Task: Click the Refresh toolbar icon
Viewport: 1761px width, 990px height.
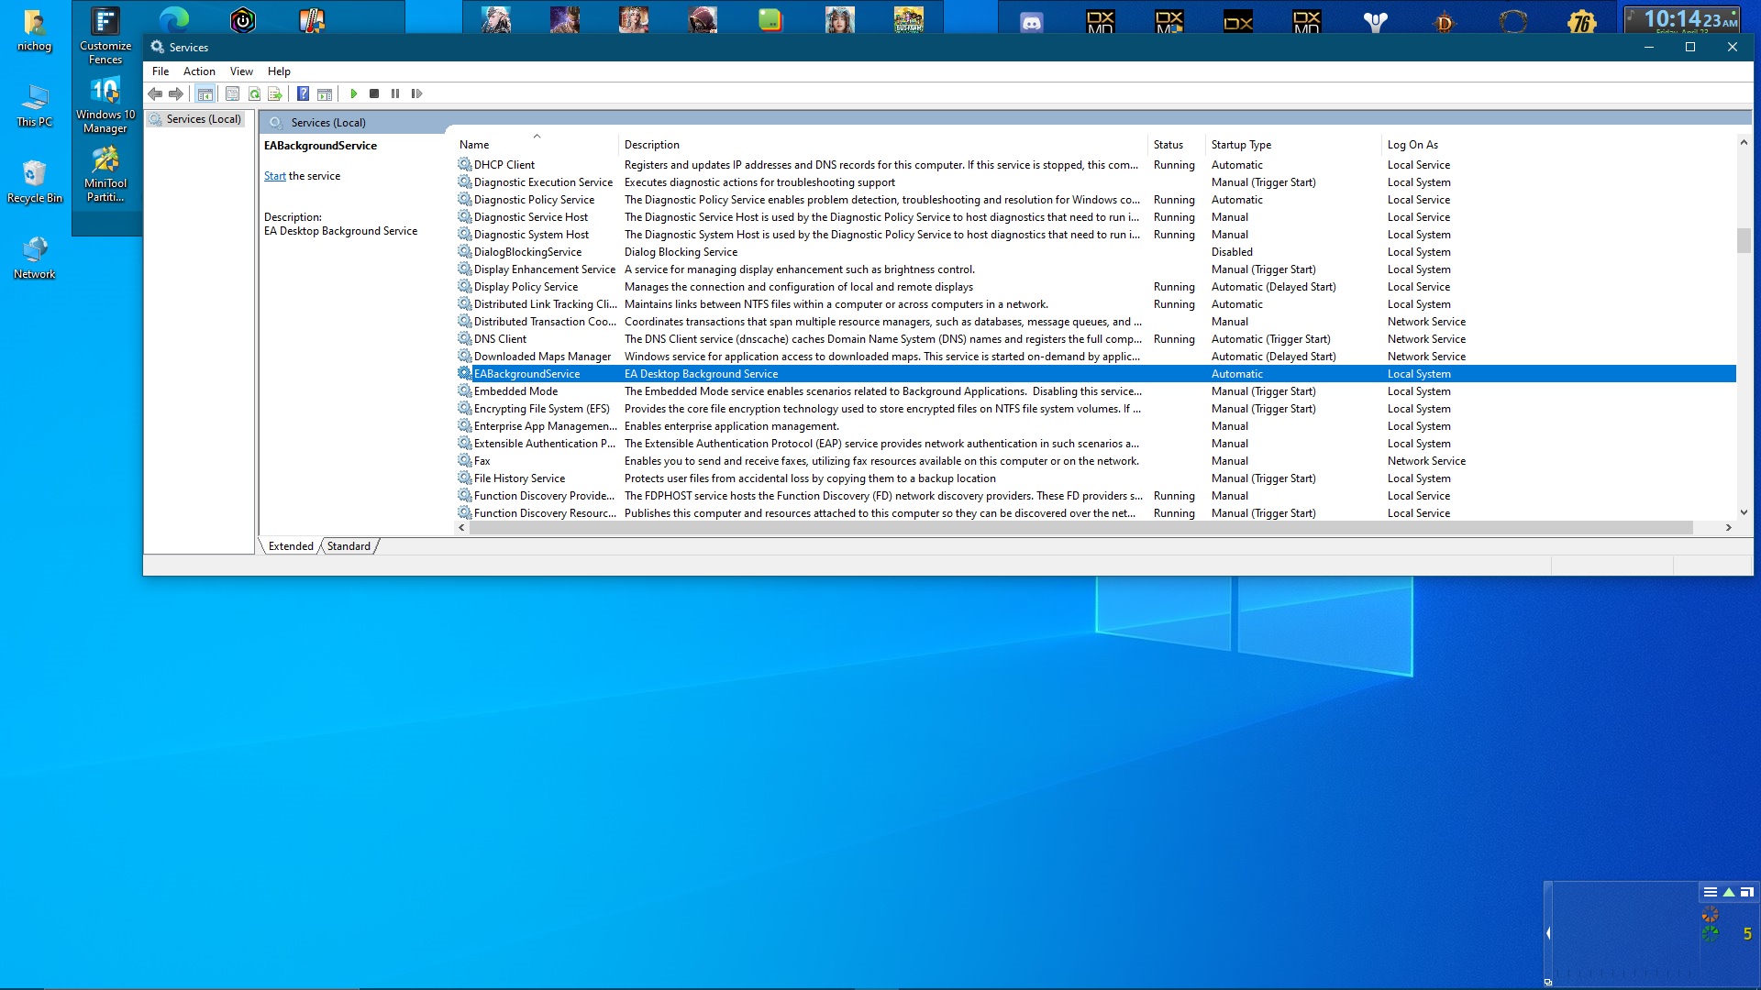Action: pyautogui.click(x=254, y=93)
